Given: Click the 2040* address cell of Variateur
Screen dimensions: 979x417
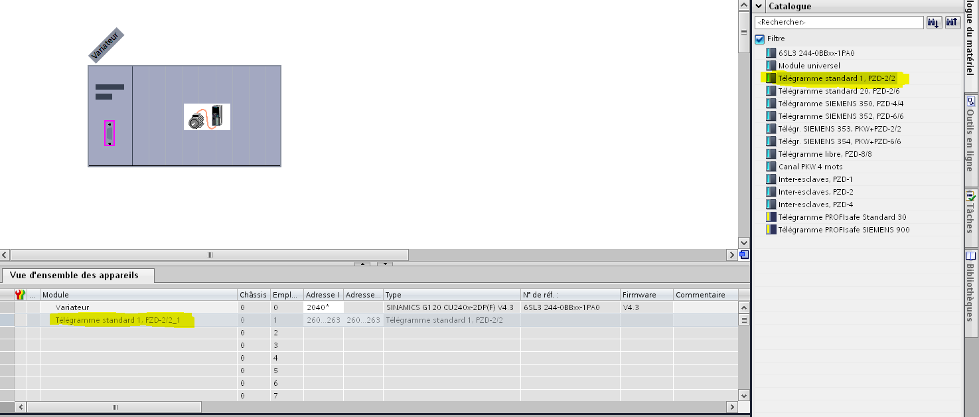Looking at the screenshot, I should click(323, 307).
